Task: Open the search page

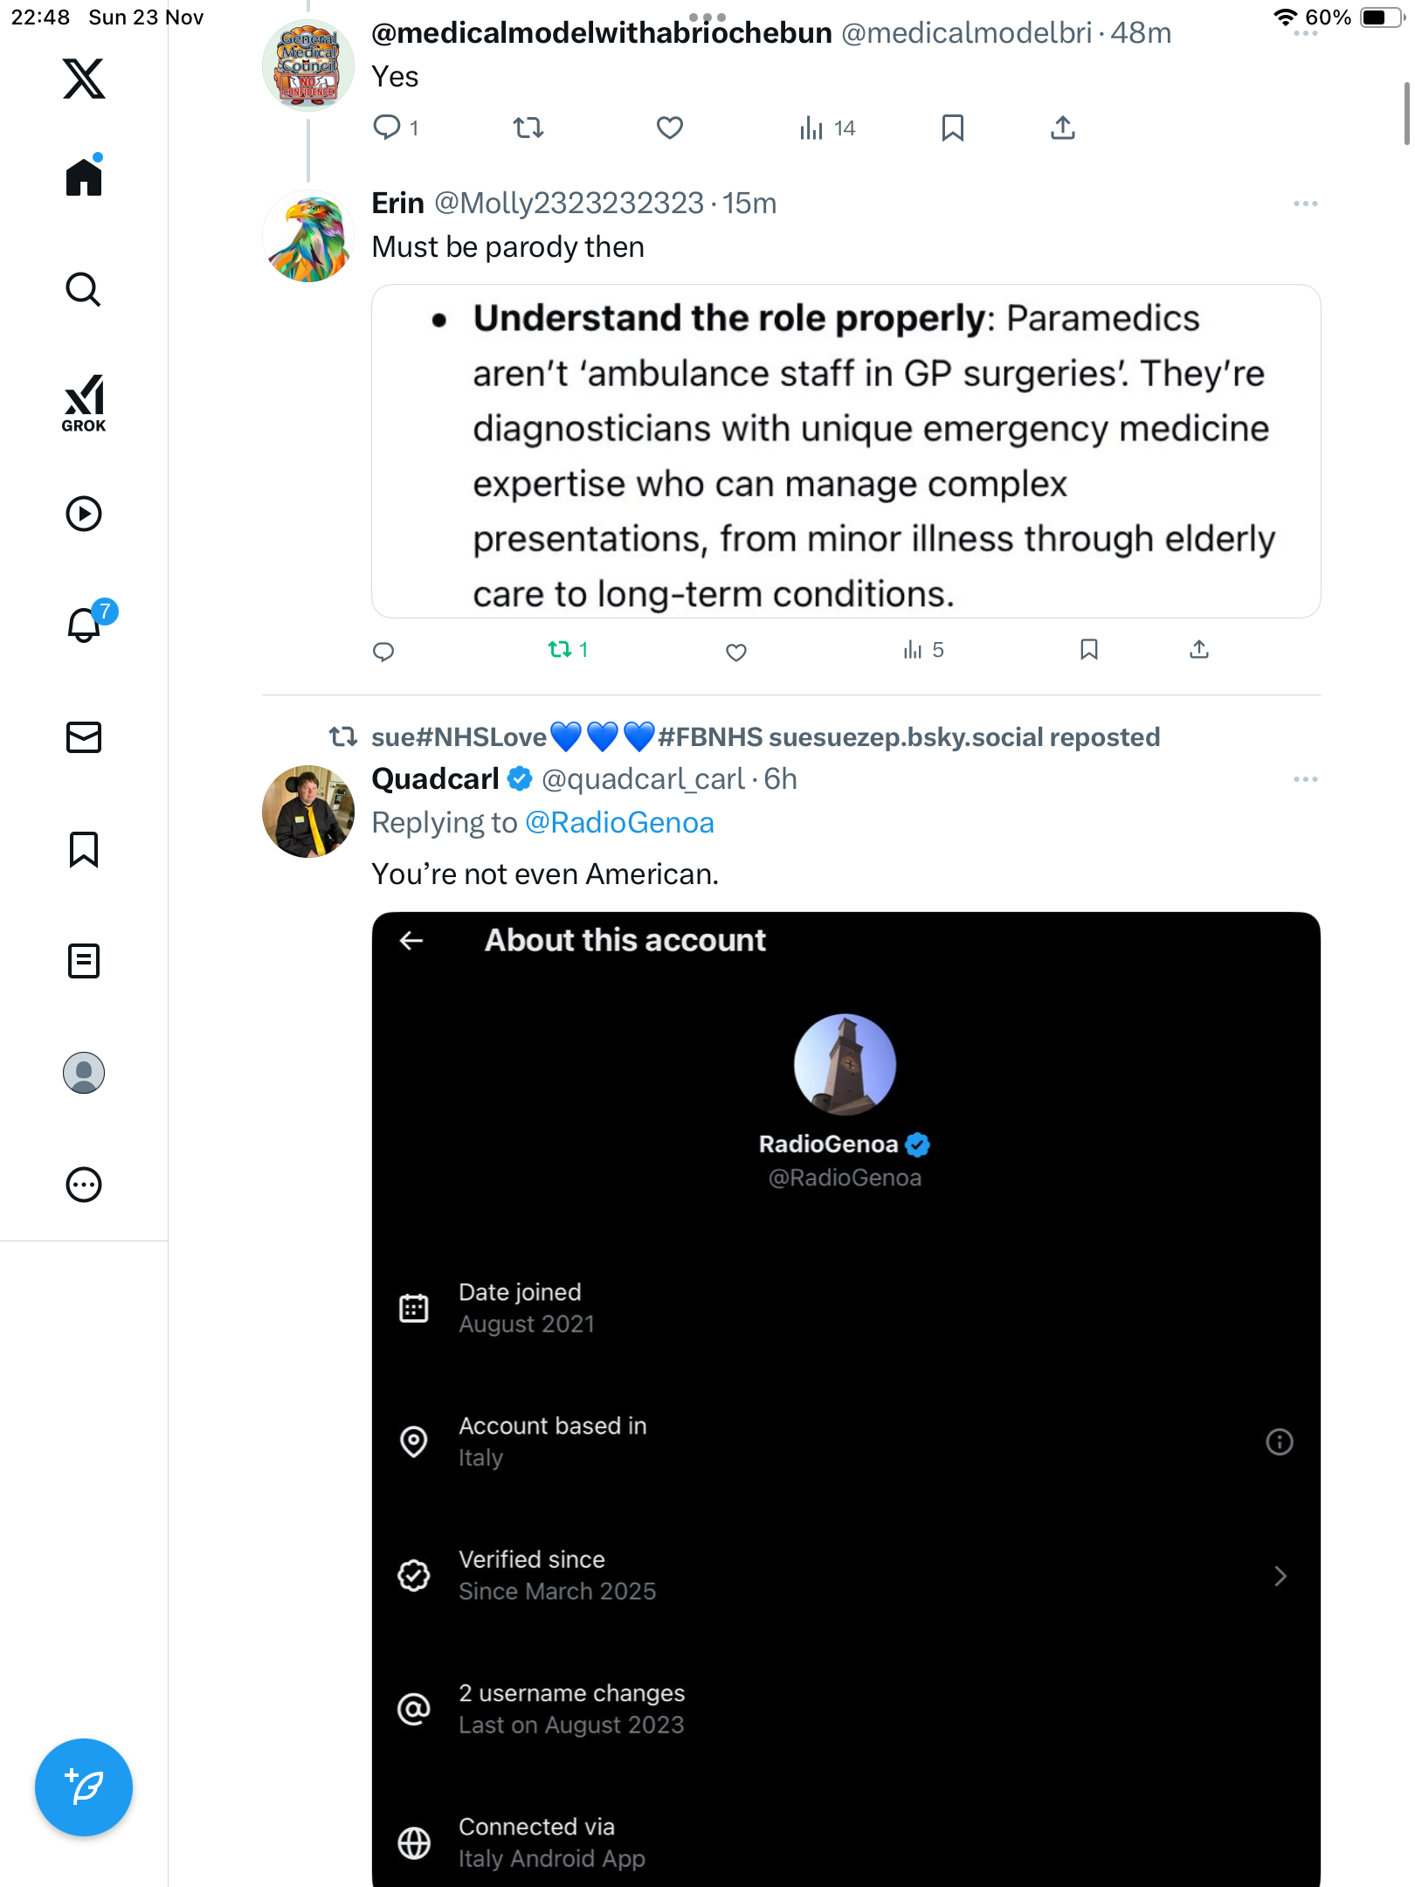Action: (84, 289)
